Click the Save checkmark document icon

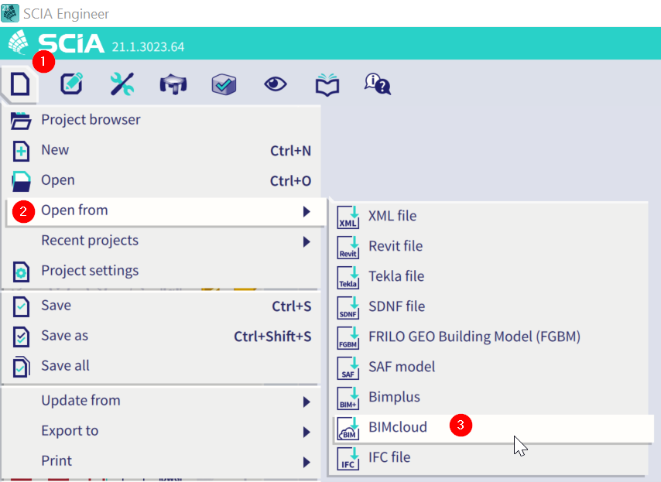[x=21, y=306]
